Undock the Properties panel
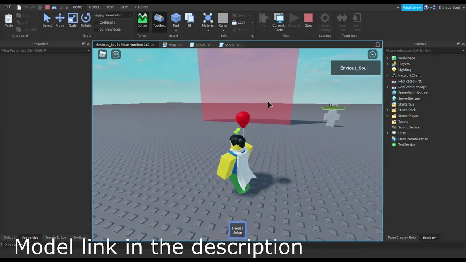Screen dimensions: 466x262 coord(83,44)
